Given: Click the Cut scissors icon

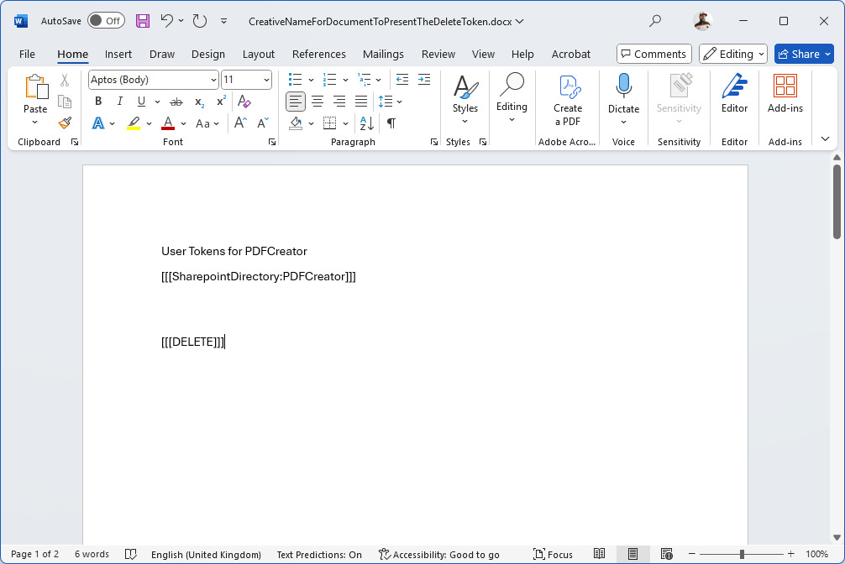Looking at the screenshot, I should pos(65,81).
